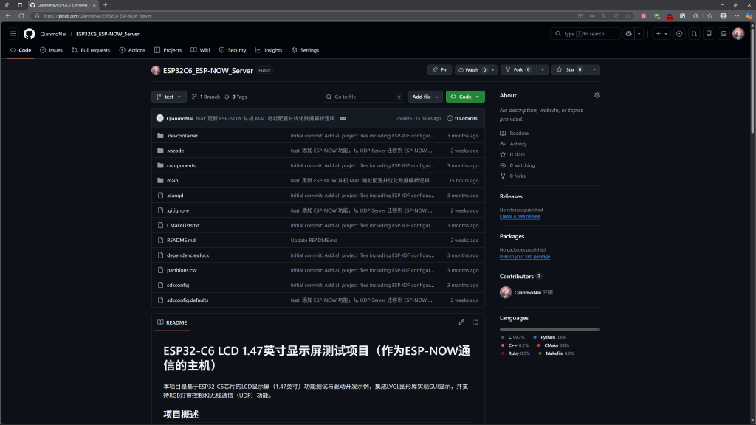Toggle Watch on this repository
The image size is (756, 425).
472,70
